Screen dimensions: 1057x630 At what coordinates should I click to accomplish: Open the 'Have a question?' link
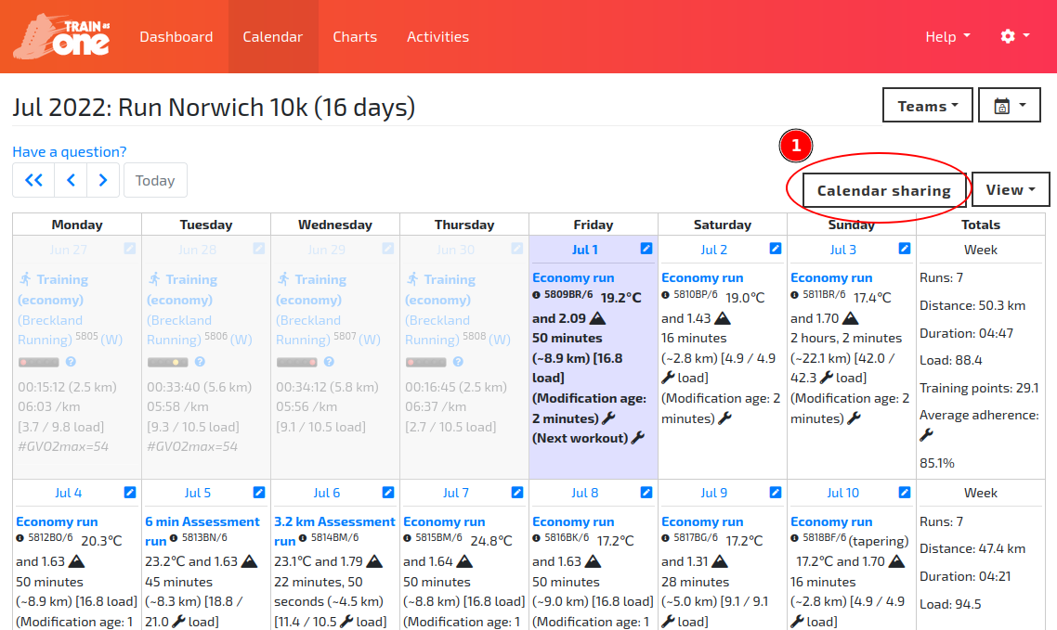[69, 151]
